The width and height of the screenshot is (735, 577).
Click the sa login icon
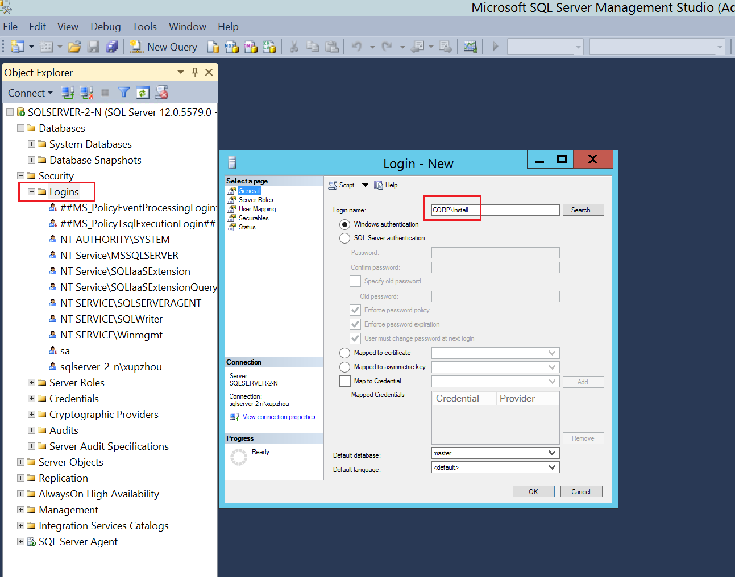click(x=53, y=351)
